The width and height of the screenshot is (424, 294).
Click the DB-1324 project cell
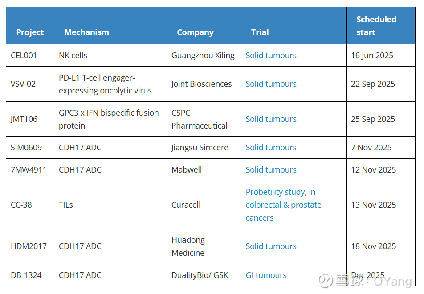(x=26, y=275)
